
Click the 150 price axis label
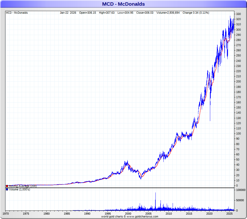[x=239, y=108]
